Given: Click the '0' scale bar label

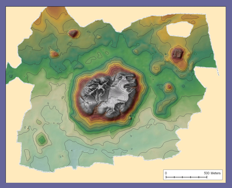Looking at the screenshot, I should [166, 173].
